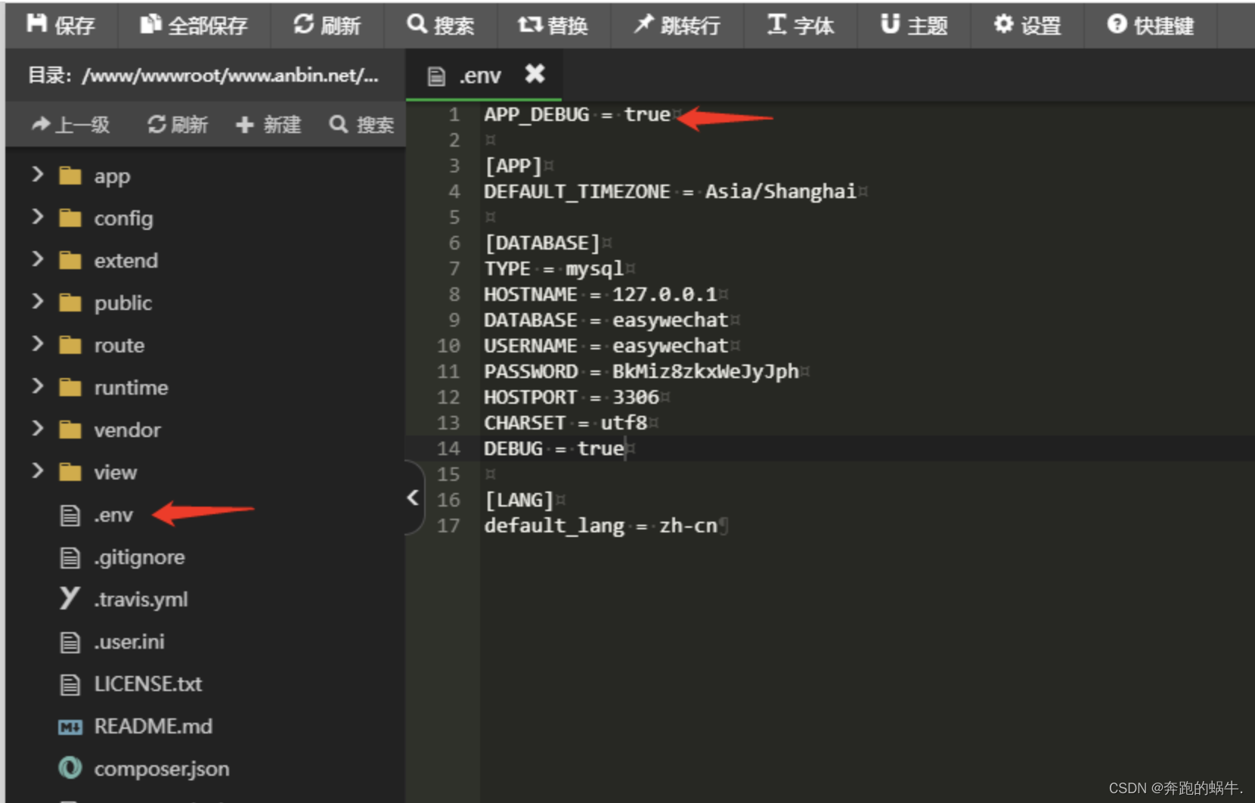Expand the view folder chevron
This screenshot has width=1255, height=803.
point(37,471)
